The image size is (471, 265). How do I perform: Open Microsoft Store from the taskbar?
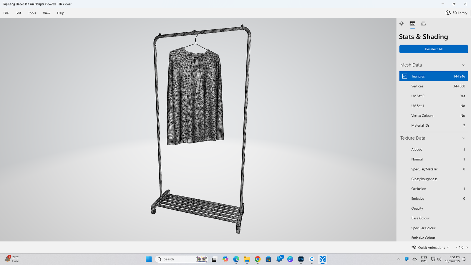(x=268, y=259)
